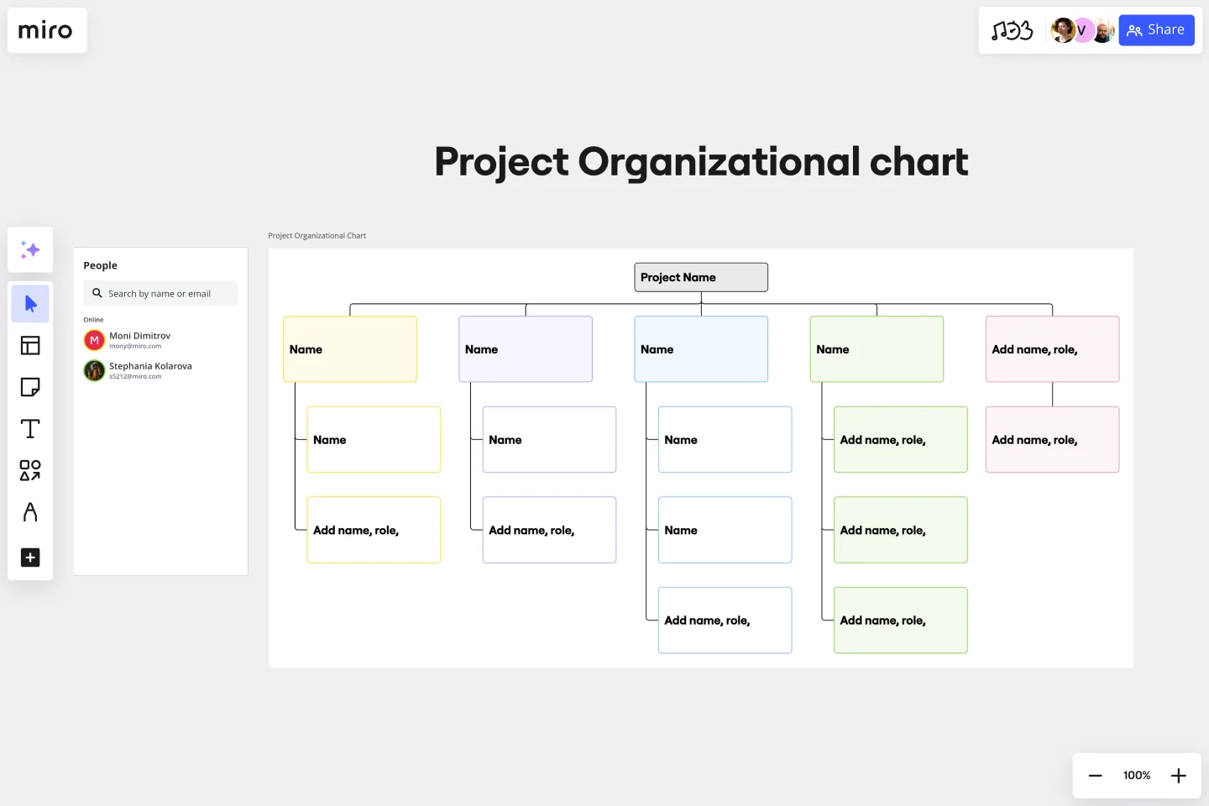Select the sticky note tool
Image resolution: width=1209 pixels, height=806 pixels.
coord(30,387)
